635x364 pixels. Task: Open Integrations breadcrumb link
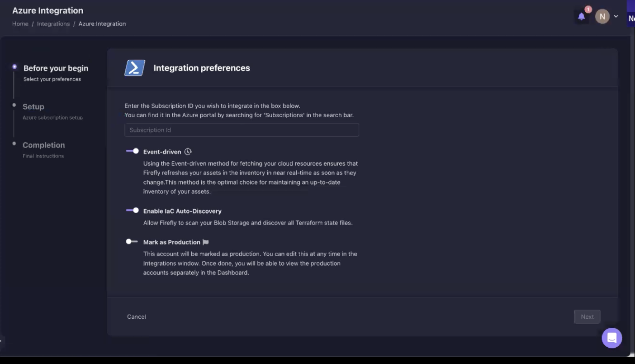[x=53, y=24]
